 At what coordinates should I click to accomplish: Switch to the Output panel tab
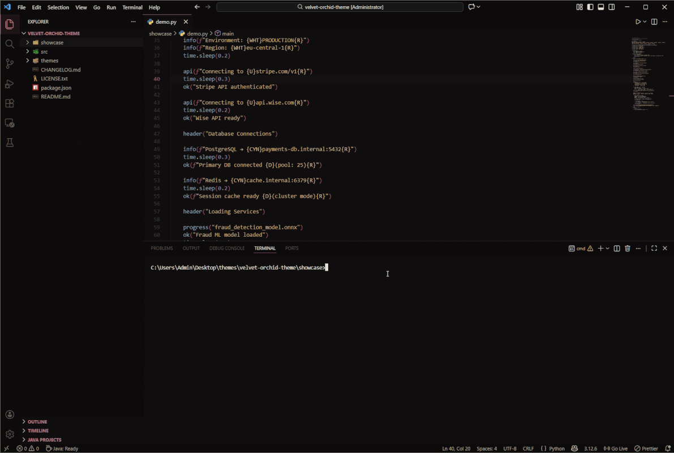pyautogui.click(x=191, y=248)
